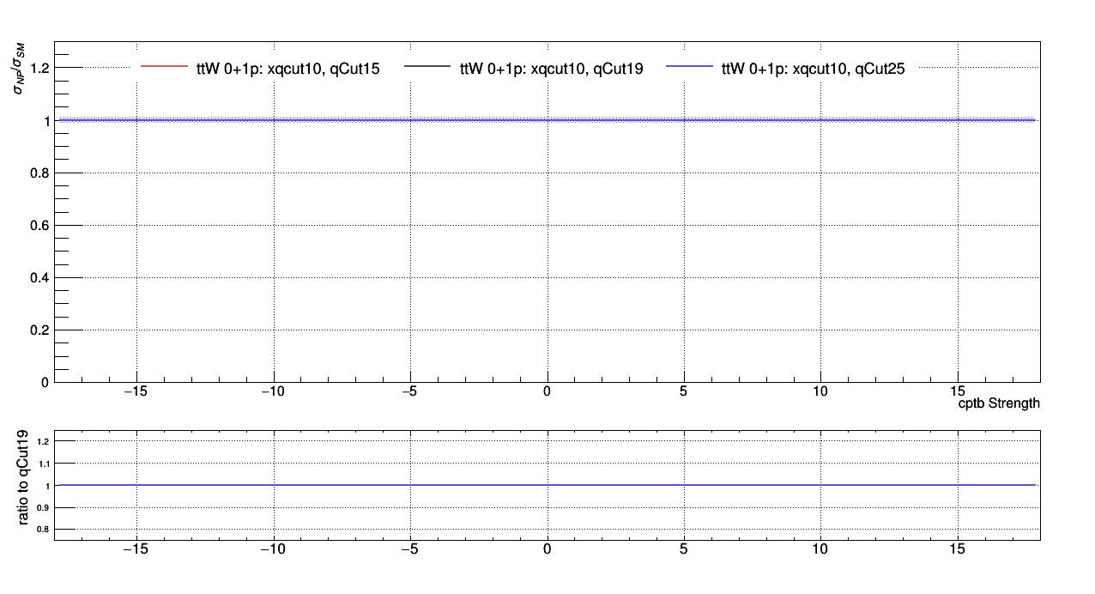Click the blue ratio line in lower plot
The image size is (1095, 594).
[547, 485]
